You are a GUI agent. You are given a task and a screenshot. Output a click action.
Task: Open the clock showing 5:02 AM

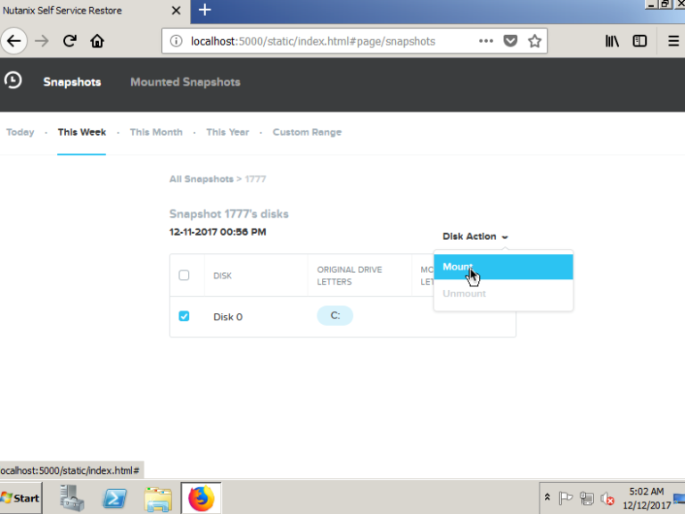tap(646, 498)
